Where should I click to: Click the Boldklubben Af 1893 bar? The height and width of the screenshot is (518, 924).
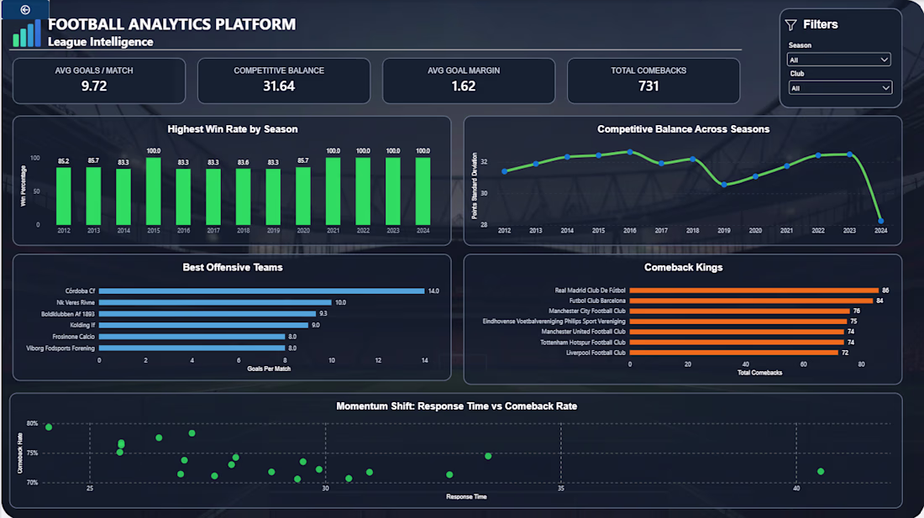click(207, 314)
